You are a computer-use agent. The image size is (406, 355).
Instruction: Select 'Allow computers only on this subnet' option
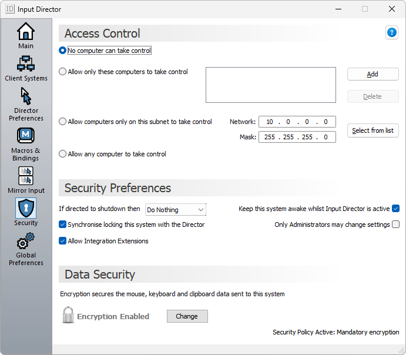63,122
